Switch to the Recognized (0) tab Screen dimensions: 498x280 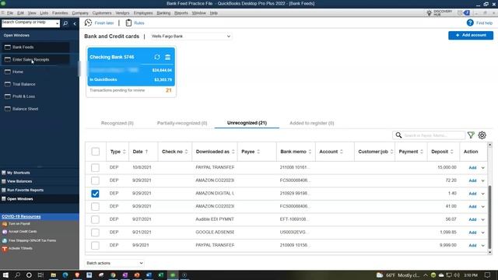[117, 123]
